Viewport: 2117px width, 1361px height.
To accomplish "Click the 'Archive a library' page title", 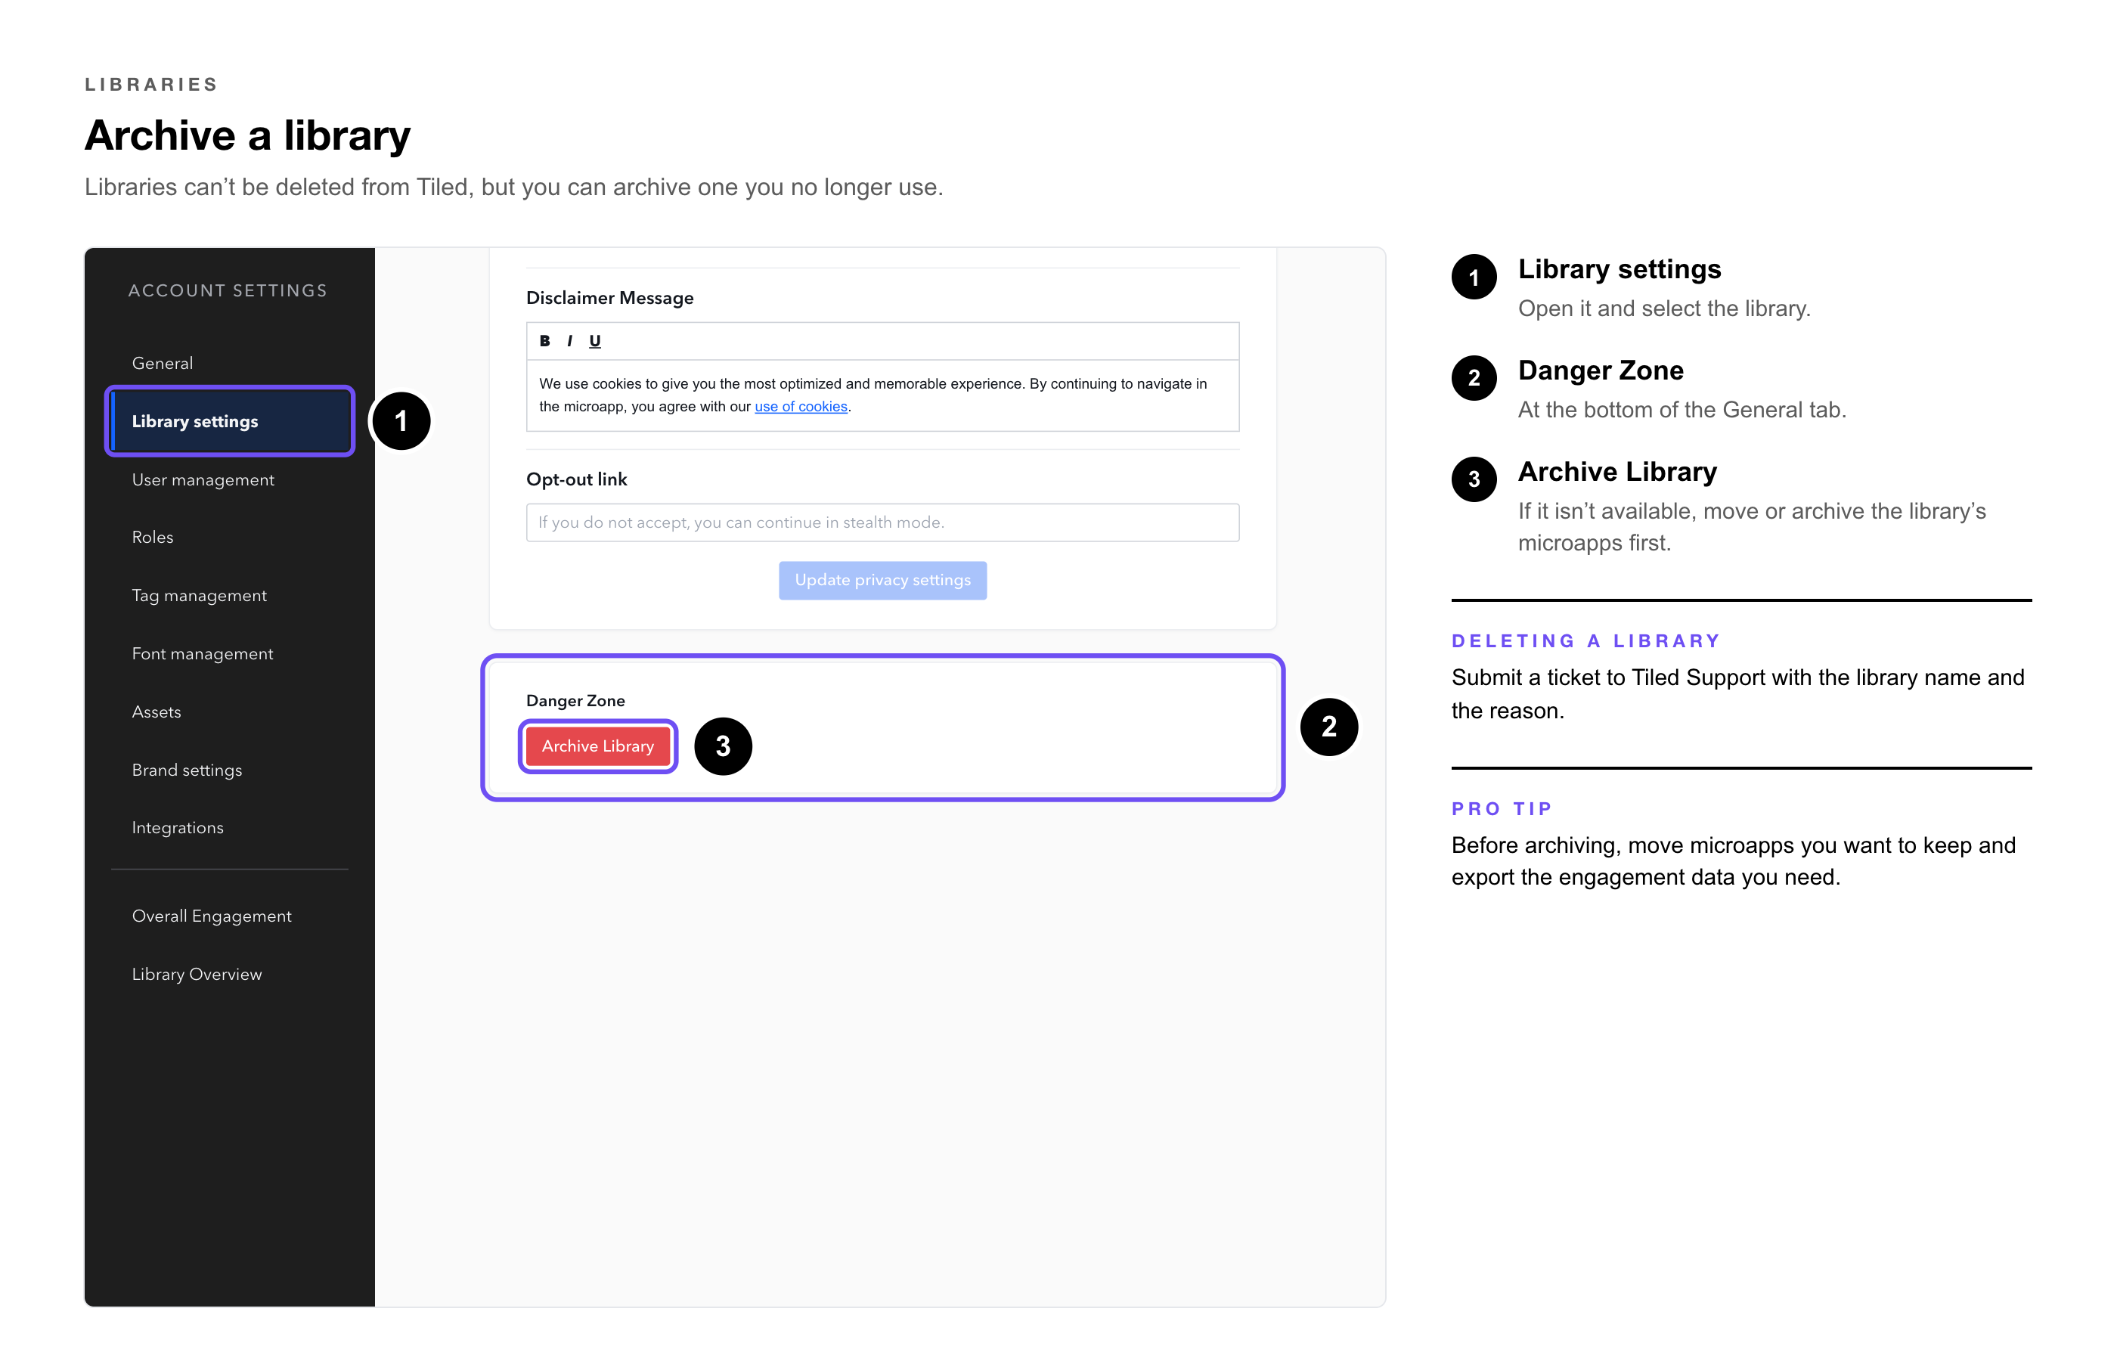I will 247,135.
